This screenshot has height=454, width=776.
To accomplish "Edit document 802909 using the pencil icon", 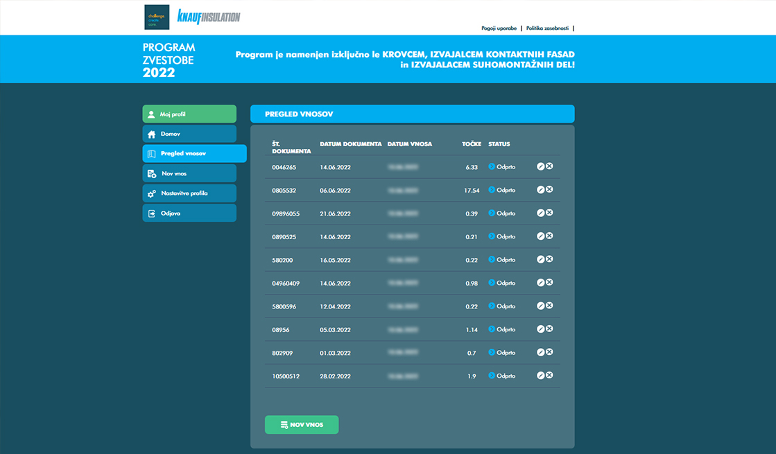I will pos(541,352).
